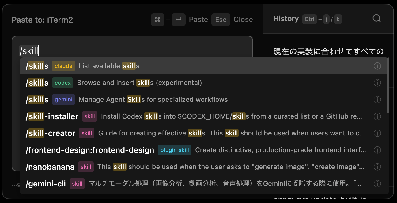Click skill tag beside /nanobanana
397x203 pixels.
(86, 167)
